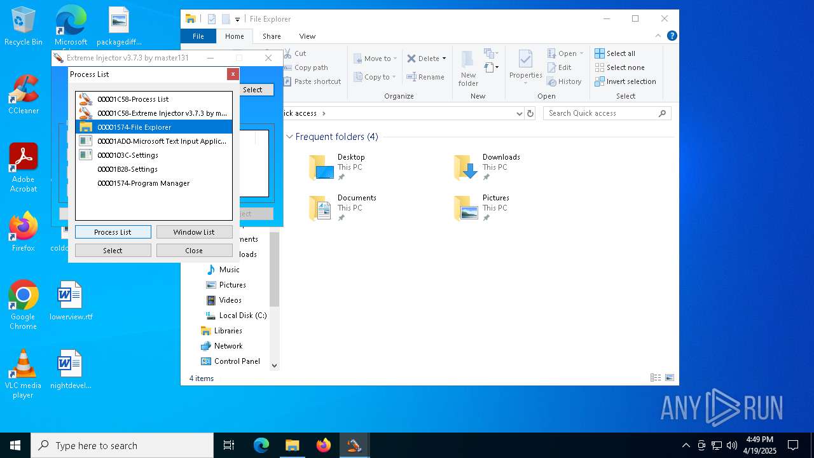Image resolution: width=814 pixels, height=458 pixels.
Task: Click Process List button in dialog
Action: point(113,232)
